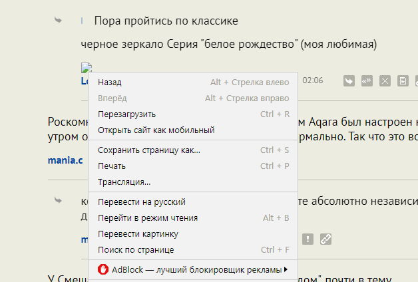Click the red AdBlock icon in context menu

tap(103, 269)
